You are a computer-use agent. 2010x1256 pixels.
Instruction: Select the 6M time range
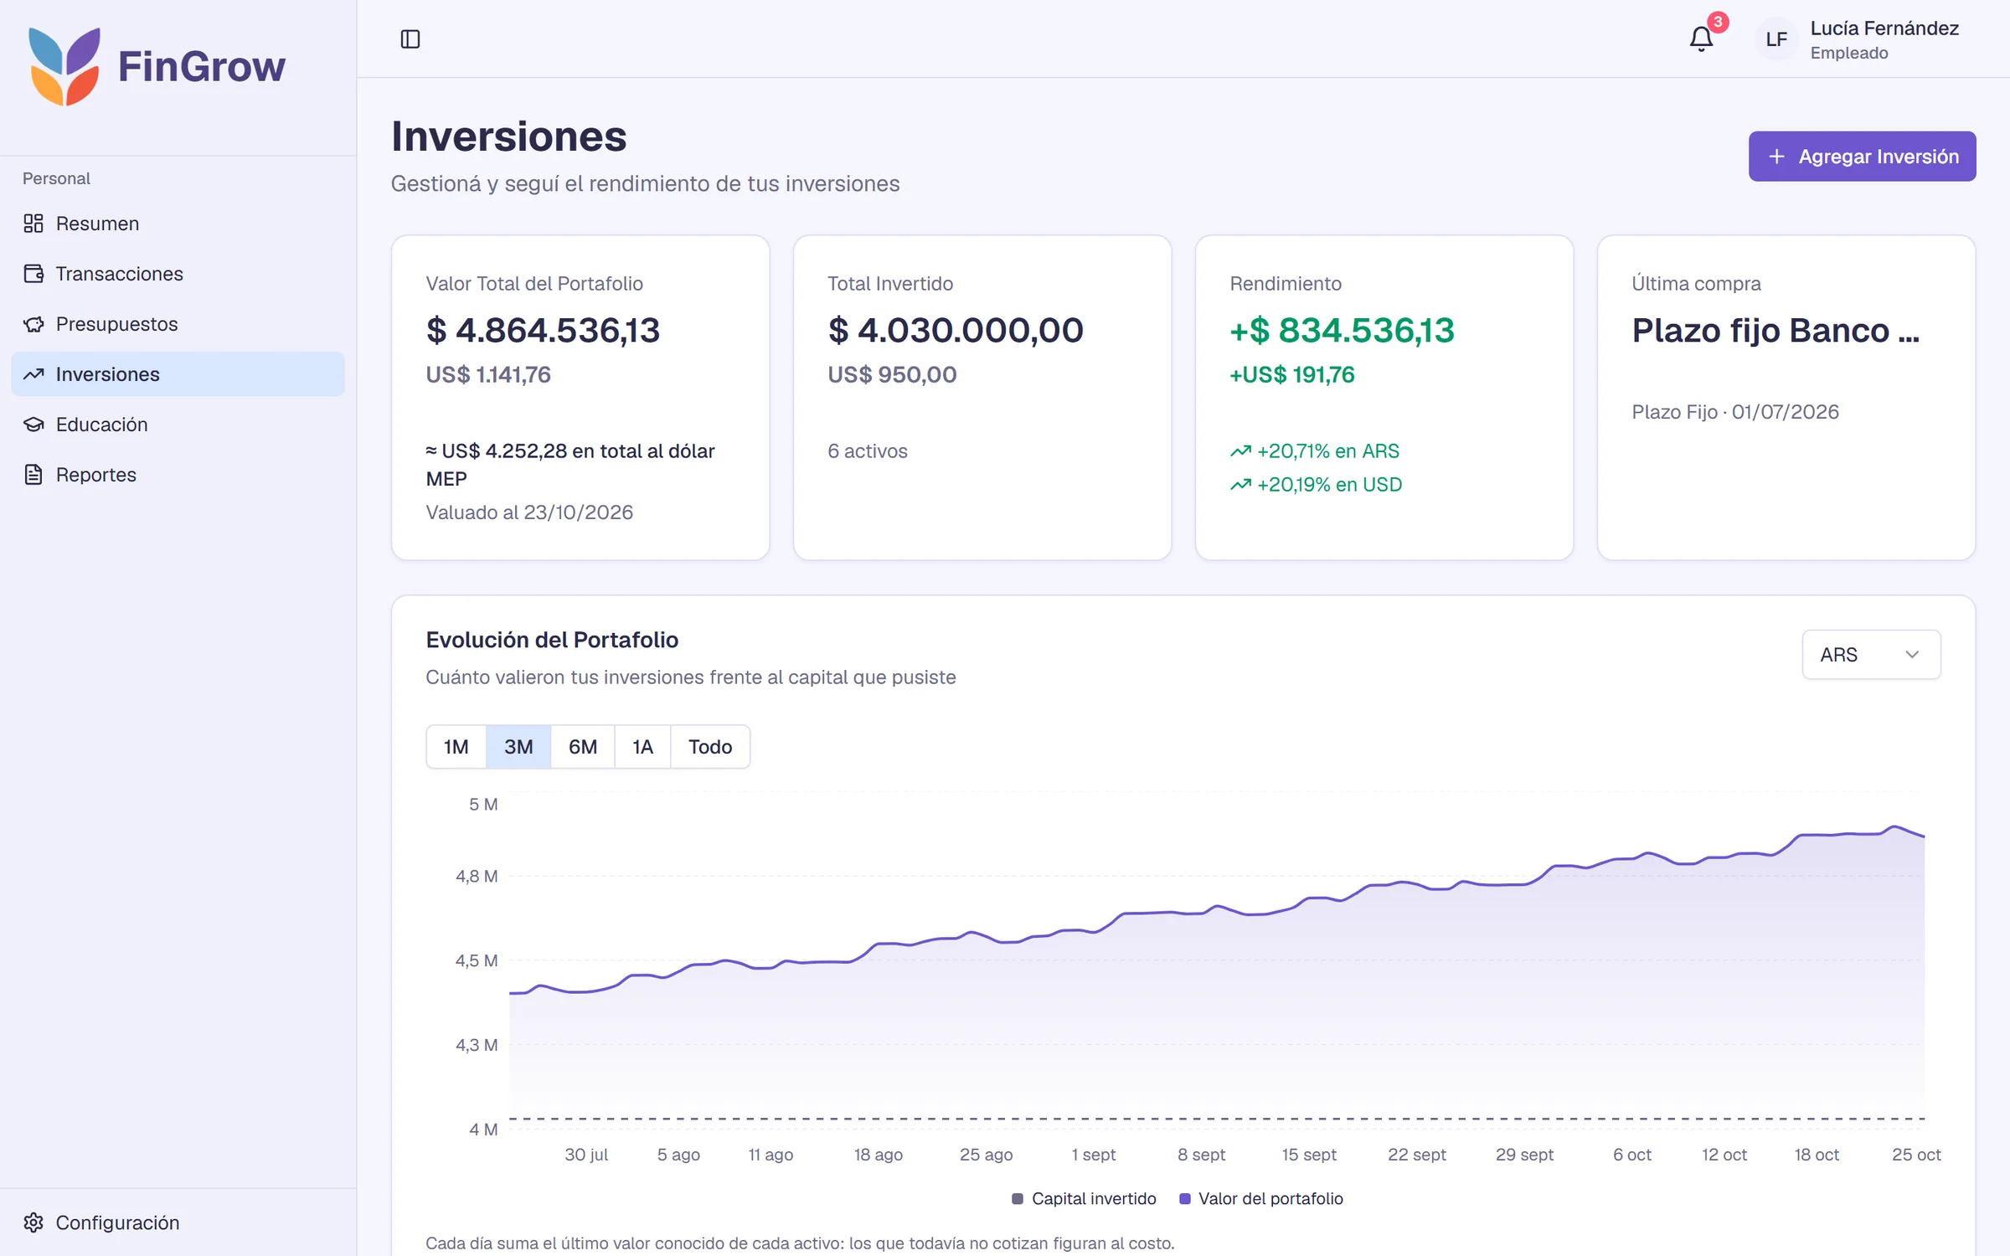coord(583,747)
